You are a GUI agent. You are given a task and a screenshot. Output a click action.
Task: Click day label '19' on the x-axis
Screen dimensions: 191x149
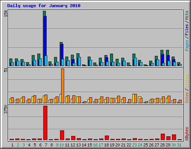(x=112, y=145)
